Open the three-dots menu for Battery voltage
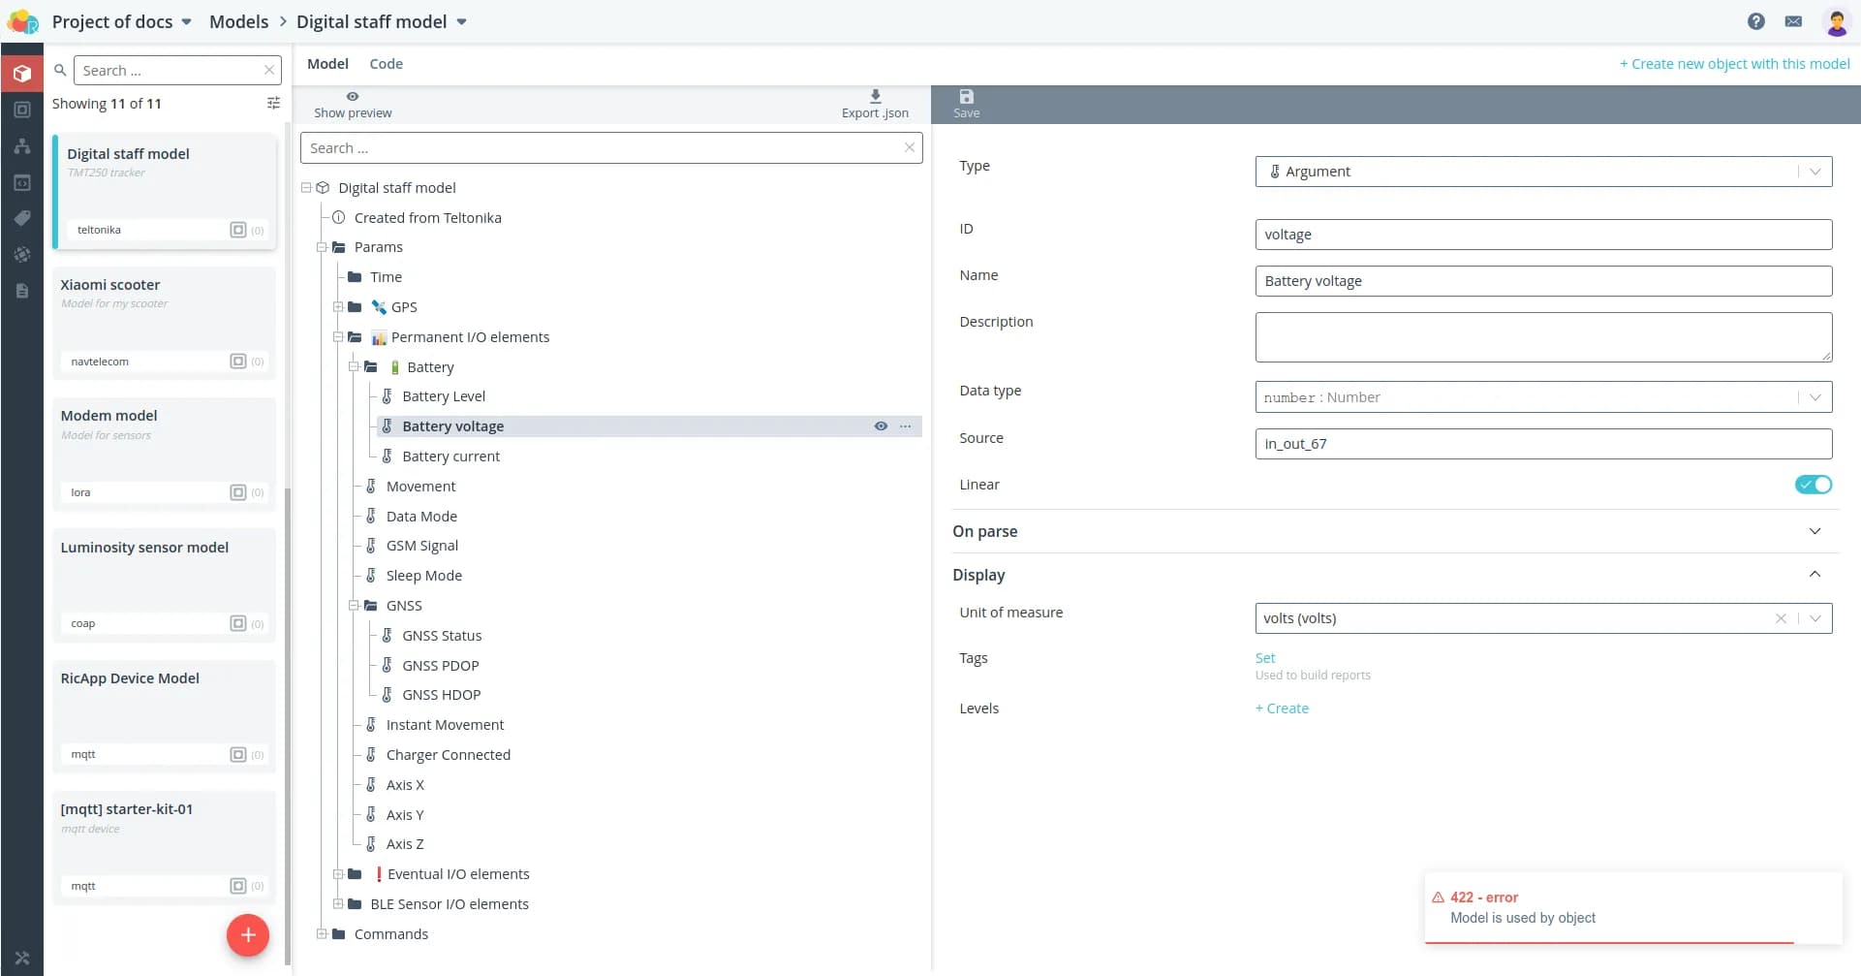The height and width of the screenshot is (976, 1861). point(906,426)
